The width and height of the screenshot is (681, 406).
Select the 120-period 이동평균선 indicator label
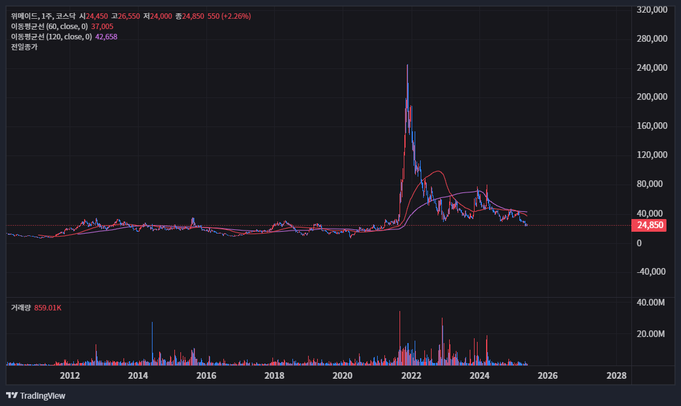click(x=51, y=37)
